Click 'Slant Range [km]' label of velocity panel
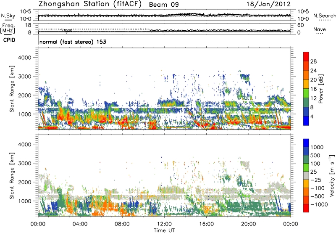Viewport: 336px width, 233px height. point(12,176)
